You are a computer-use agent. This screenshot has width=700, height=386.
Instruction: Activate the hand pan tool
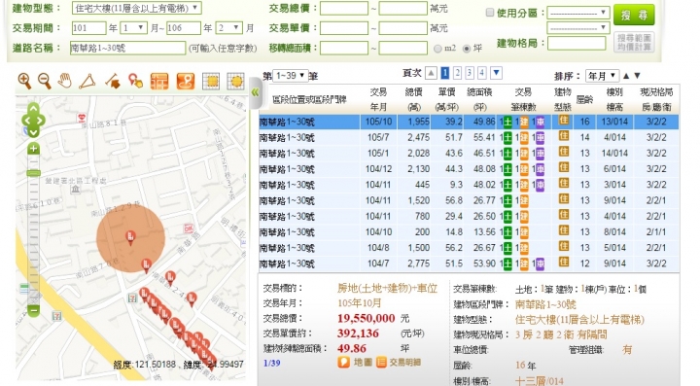pos(65,82)
